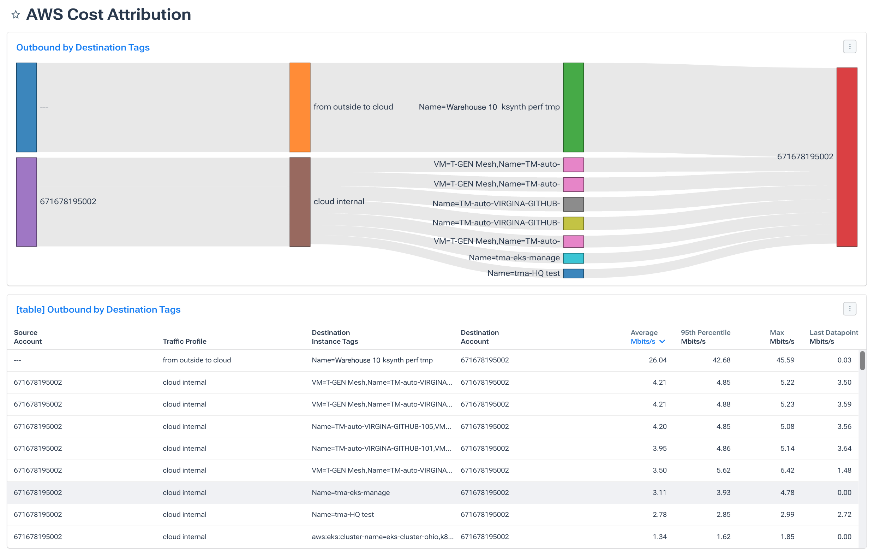
Task: Star the AWS Cost Attribution dashboard
Action: [15, 14]
